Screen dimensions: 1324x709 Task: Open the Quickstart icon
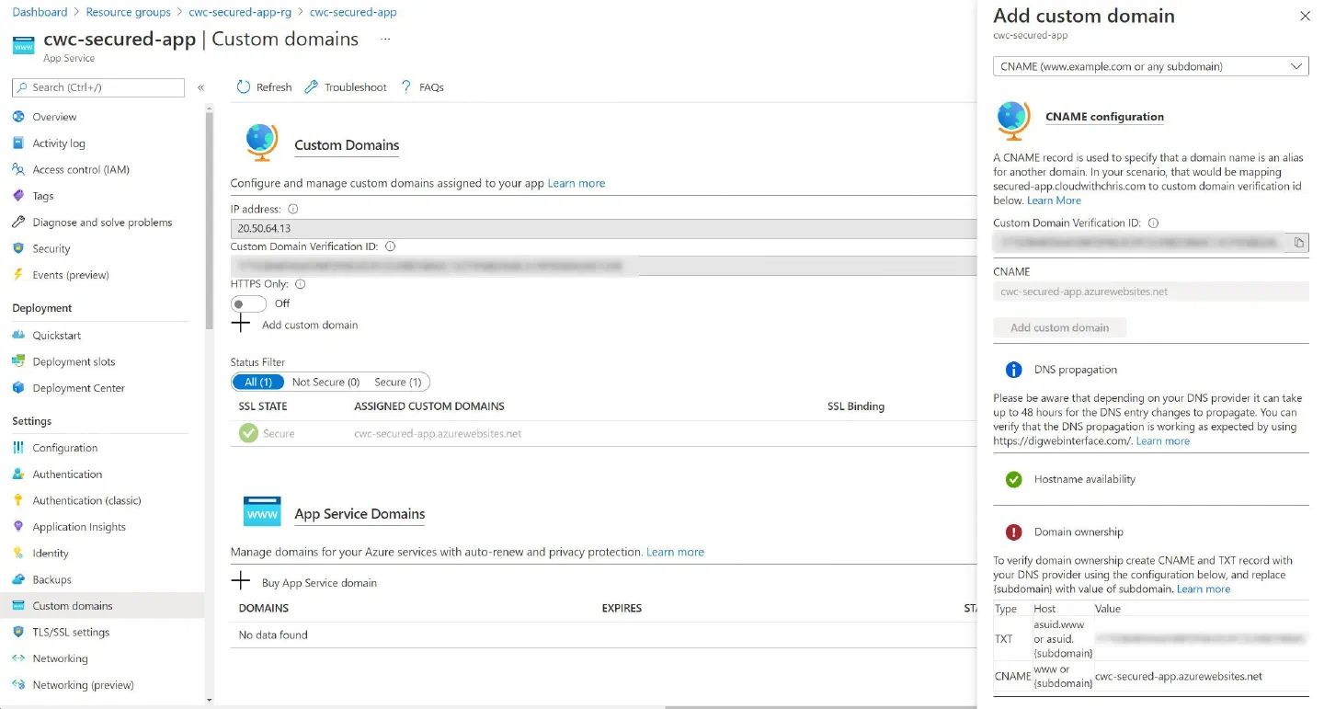click(18, 336)
